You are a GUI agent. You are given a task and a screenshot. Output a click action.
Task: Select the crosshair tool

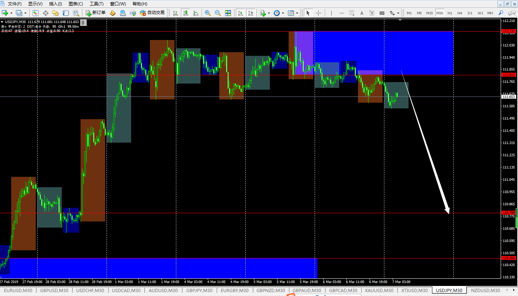coord(318,13)
